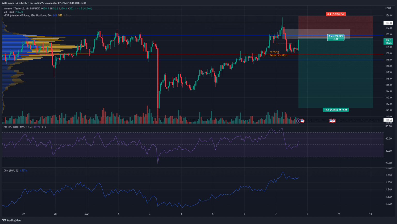The image size is (397, 224).
Task: Click the TradingView logo at bottom left
Action: pyautogui.click(x=12, y=220)
